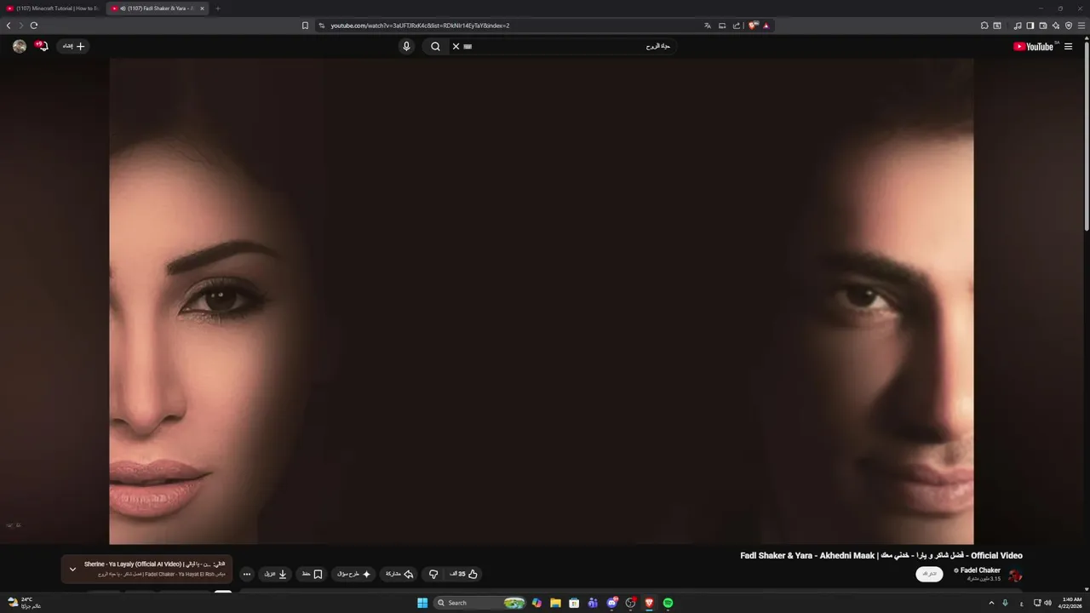Click the video player area
Screen dimensions: 1090x613
point(541,301)
